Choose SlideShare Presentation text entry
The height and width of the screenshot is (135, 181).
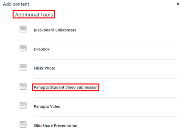pyautogui.click(x=55, y=126)
